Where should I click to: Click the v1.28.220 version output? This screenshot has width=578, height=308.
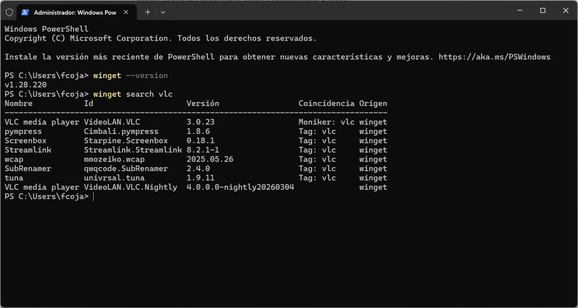pyautogui.click(x=25, y=84)
